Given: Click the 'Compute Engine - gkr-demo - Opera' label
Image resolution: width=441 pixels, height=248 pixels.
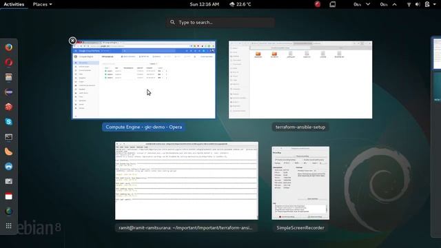Looking at the screenshot, I should point(144,127).
